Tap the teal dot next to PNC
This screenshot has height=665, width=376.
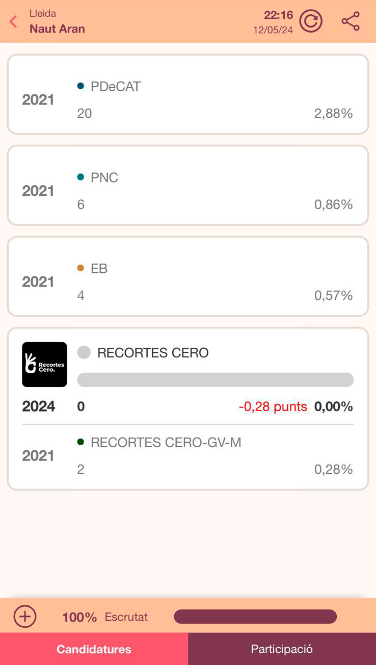(80, 177)
